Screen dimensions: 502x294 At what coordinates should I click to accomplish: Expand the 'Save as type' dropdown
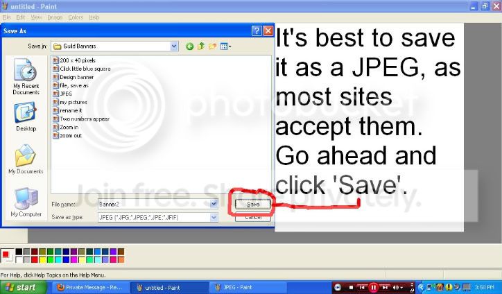214,218
